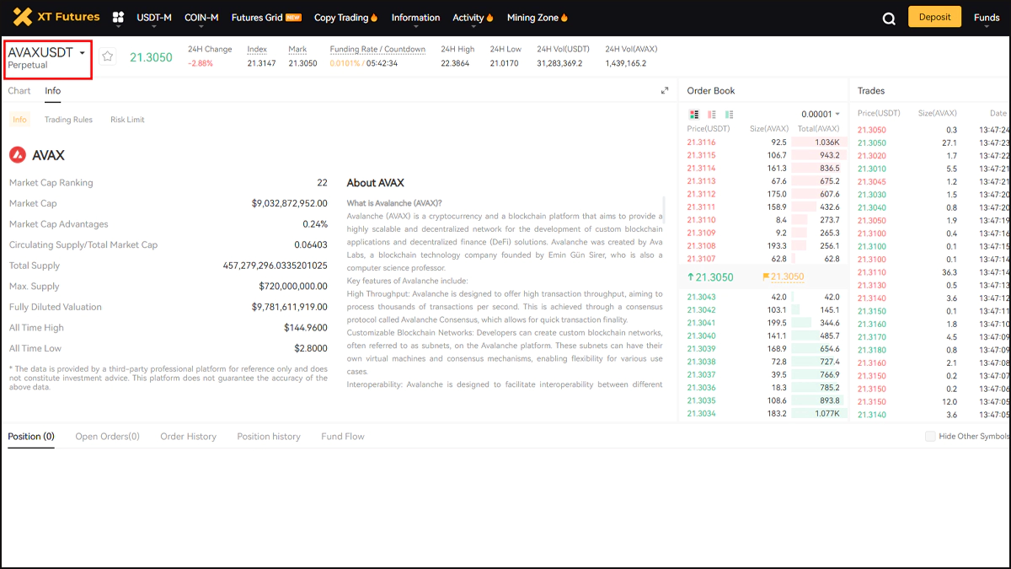Viewport: 1011px width, 569px height.
Task: Open the Information dropdown menu
Action: point(415,18)
